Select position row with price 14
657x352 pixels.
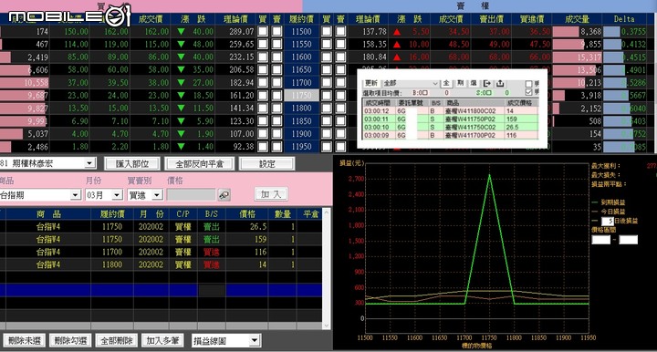[161, 264]
